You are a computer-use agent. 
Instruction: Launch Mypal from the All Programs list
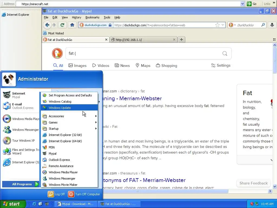pyautogui.click(x=69, y=154)
